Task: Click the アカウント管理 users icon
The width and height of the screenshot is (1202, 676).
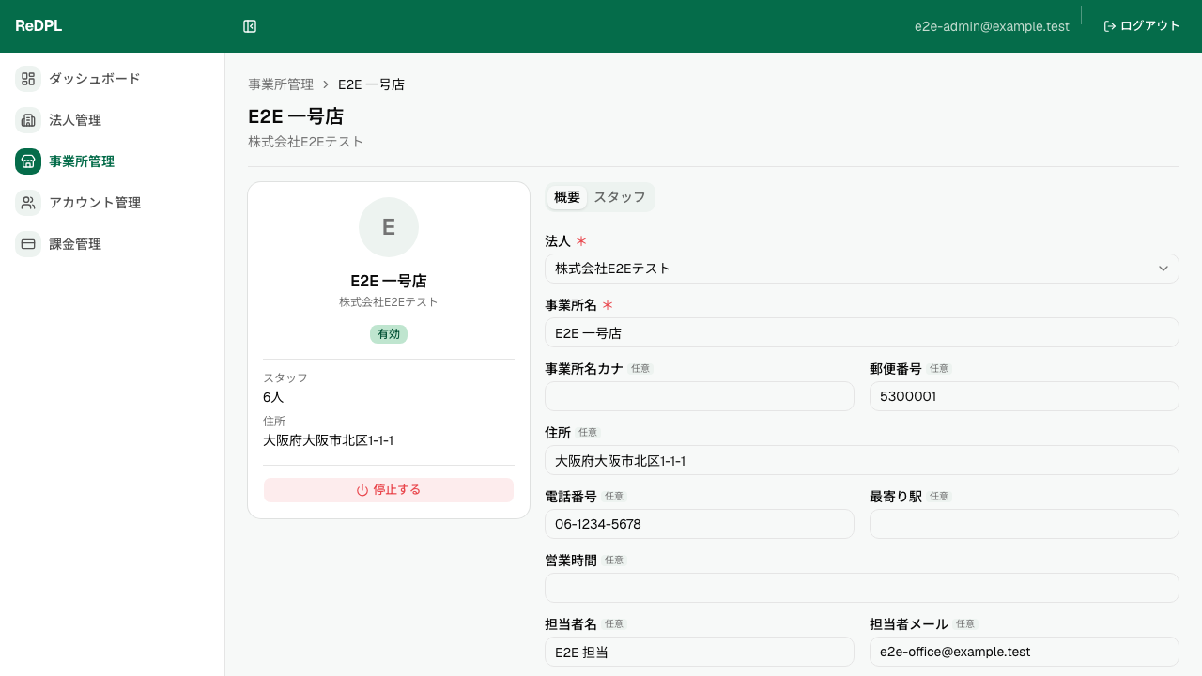Action: point(28,203)
